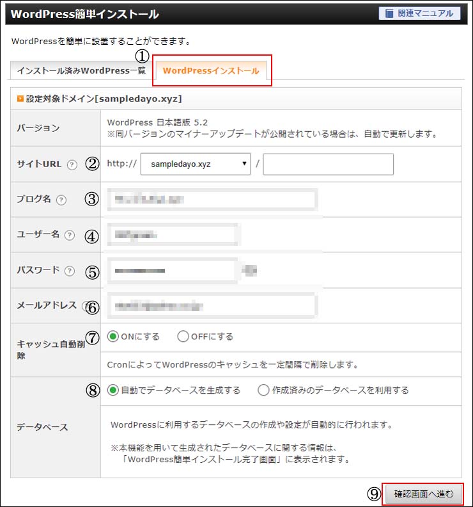
Task: Open the 関連マニュアル link
Action: 419,13
